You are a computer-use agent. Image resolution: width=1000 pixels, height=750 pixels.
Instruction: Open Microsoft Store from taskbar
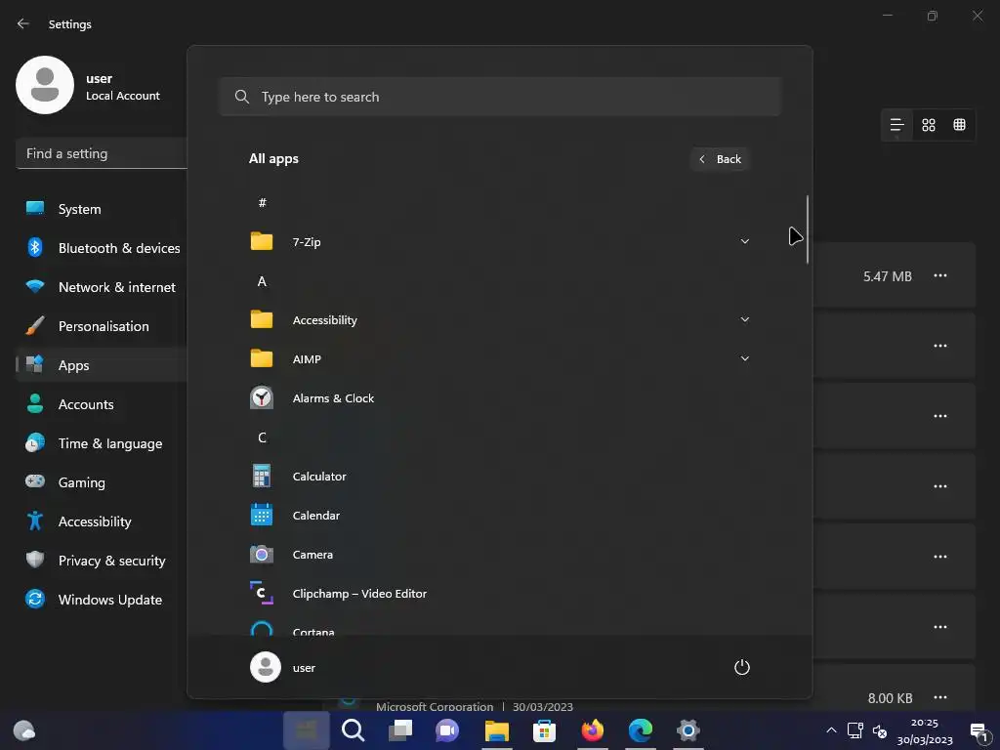(x=544, y=730)
